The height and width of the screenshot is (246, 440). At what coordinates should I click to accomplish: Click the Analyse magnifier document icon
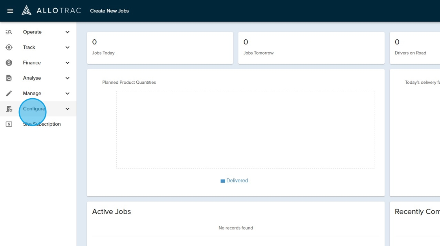9,78
